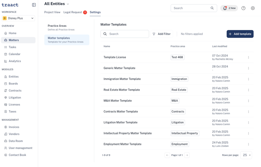Image resolution: width=261 pixels, height=167 pixels.
Task: Click the Add Filter button
Action: click(162, 34)
